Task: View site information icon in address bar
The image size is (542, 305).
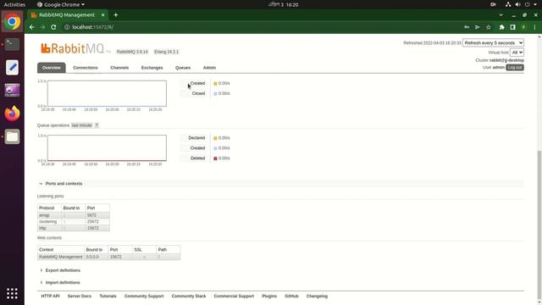Action: (67, 27)
